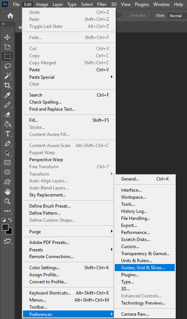Screen dimensions: 187x319
Task: Choose Search in the Edit menu
Action: coord(69,95)
